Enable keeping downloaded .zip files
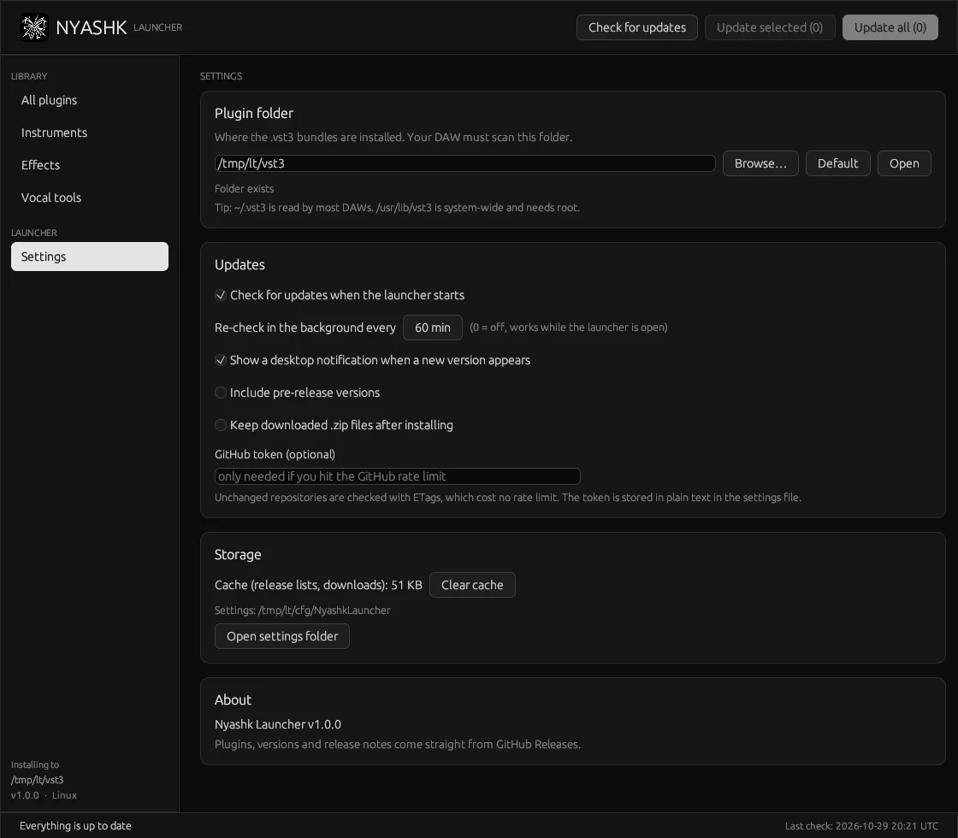 334,425
